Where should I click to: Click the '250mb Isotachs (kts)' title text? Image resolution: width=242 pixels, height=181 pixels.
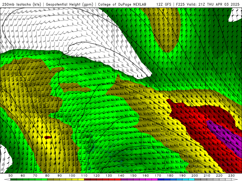(21, 5)
